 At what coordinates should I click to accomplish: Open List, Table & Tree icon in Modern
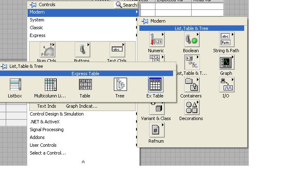[192, 62]
